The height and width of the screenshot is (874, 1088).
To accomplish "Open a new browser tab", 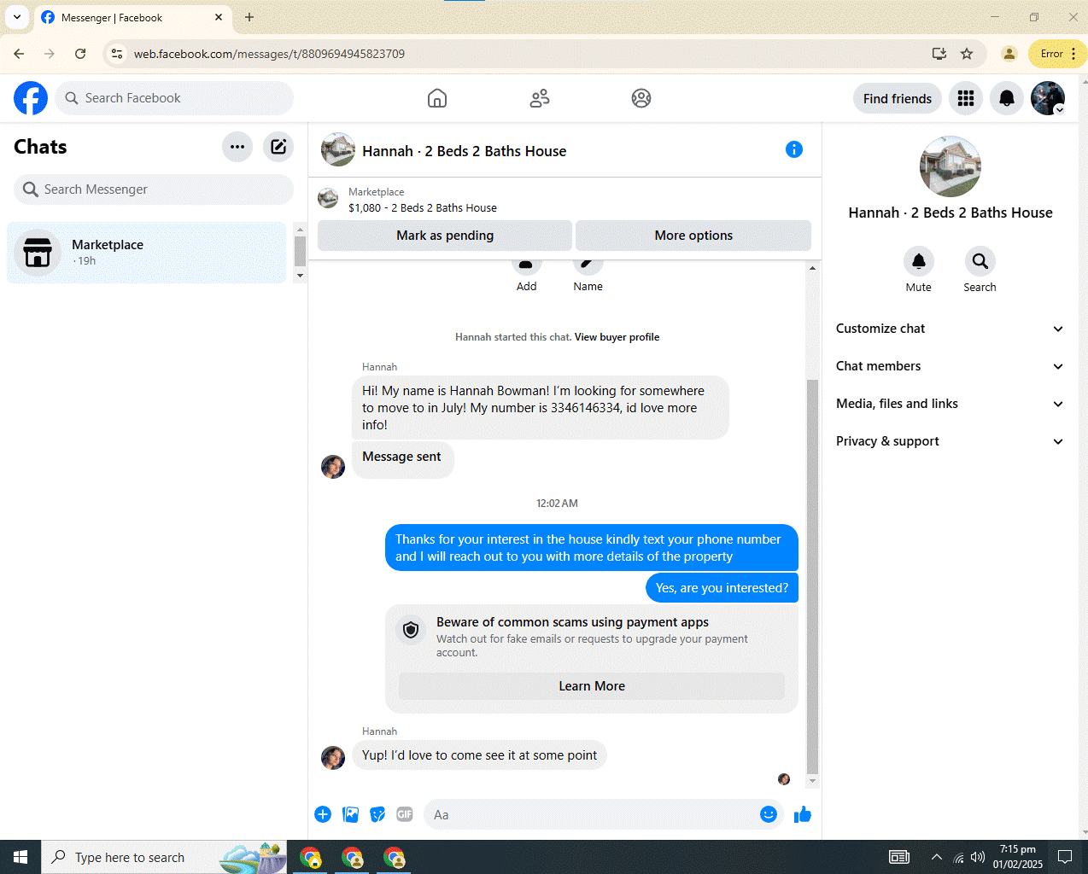I will pyautogui.click(x=249, y=17).
